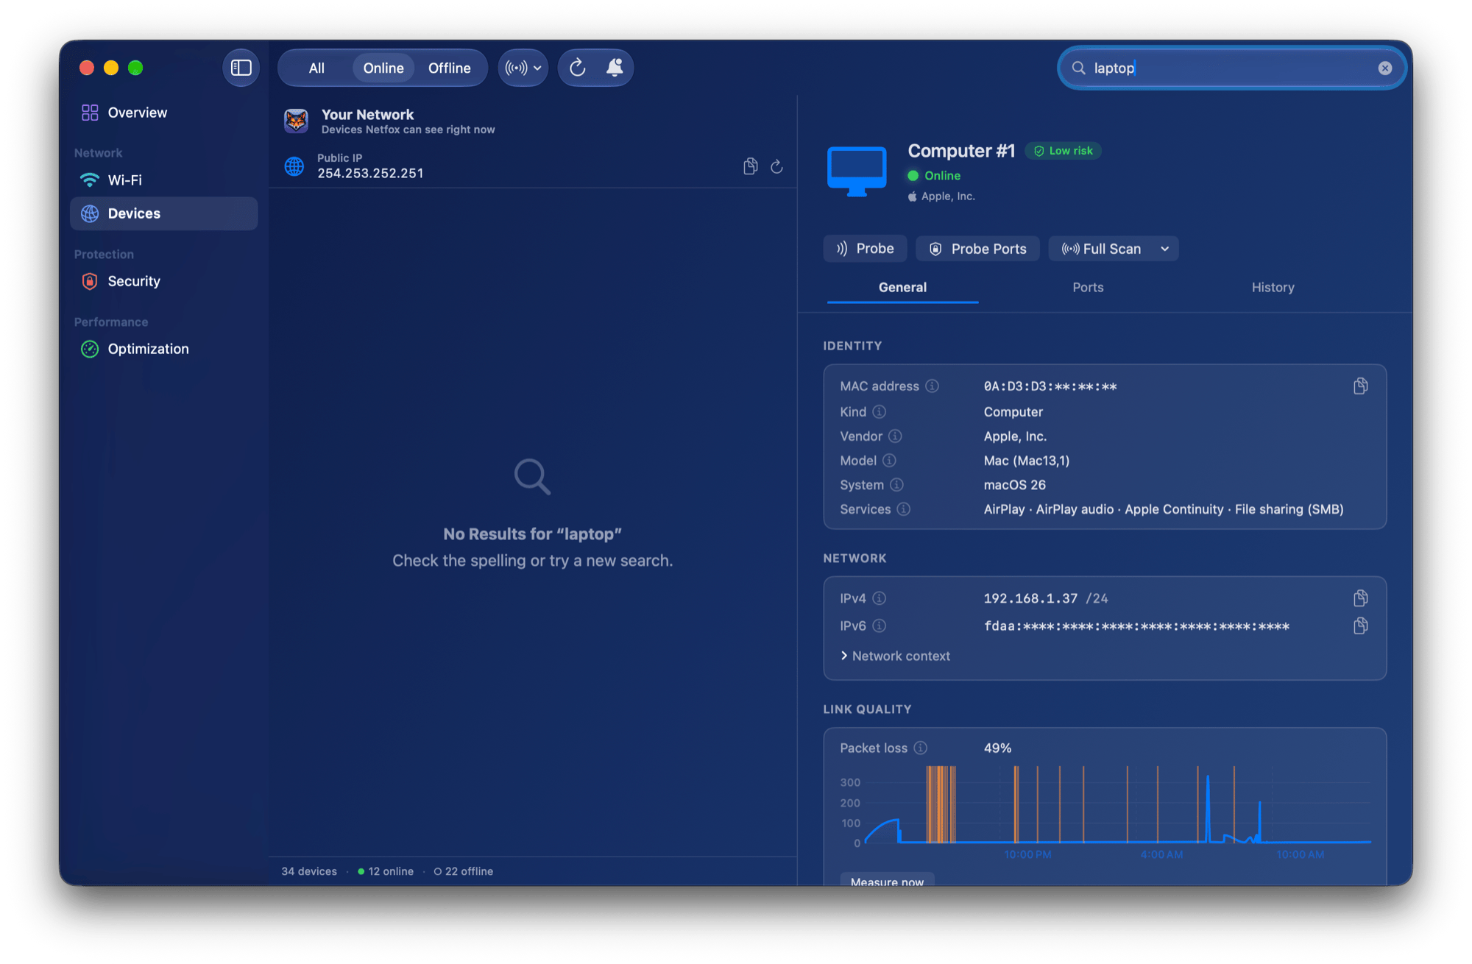Copy the IPv4 address

click(x=1360, y=598)
